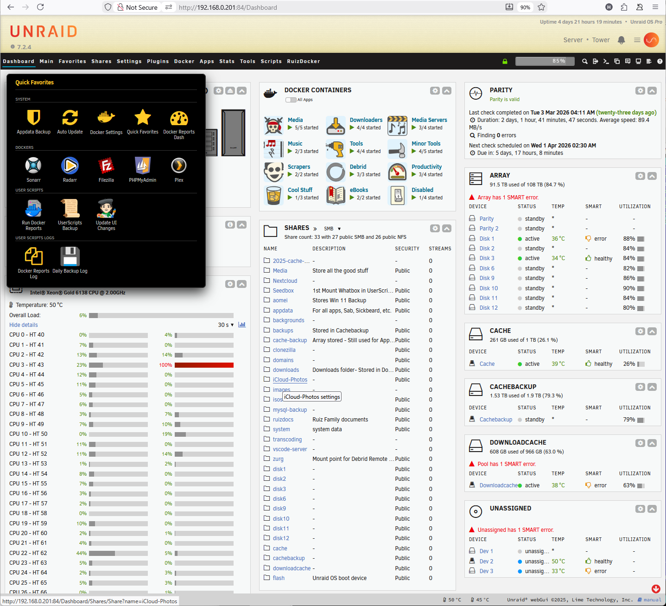
Task: Toggle the All Apps switch
Action: click(x=291, y=100)
